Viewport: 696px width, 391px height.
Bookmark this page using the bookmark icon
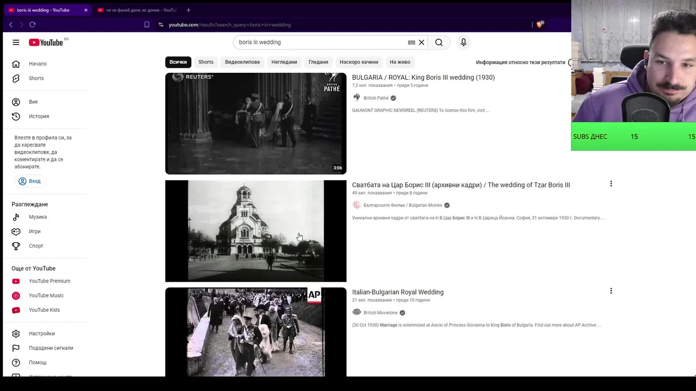(147, 24)
